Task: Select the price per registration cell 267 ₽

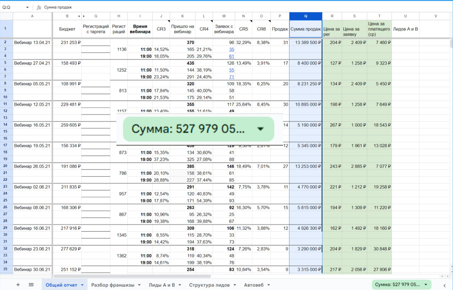Action: [x=332, y=125]
